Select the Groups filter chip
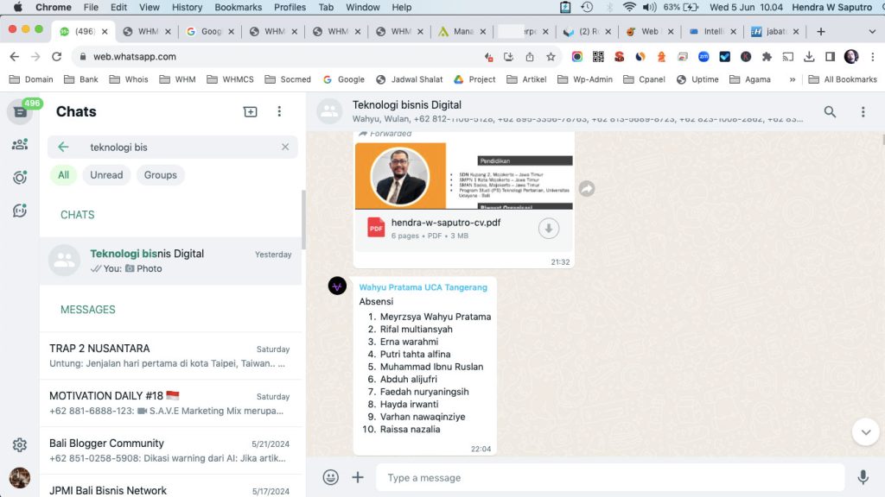 pos(160,175)
